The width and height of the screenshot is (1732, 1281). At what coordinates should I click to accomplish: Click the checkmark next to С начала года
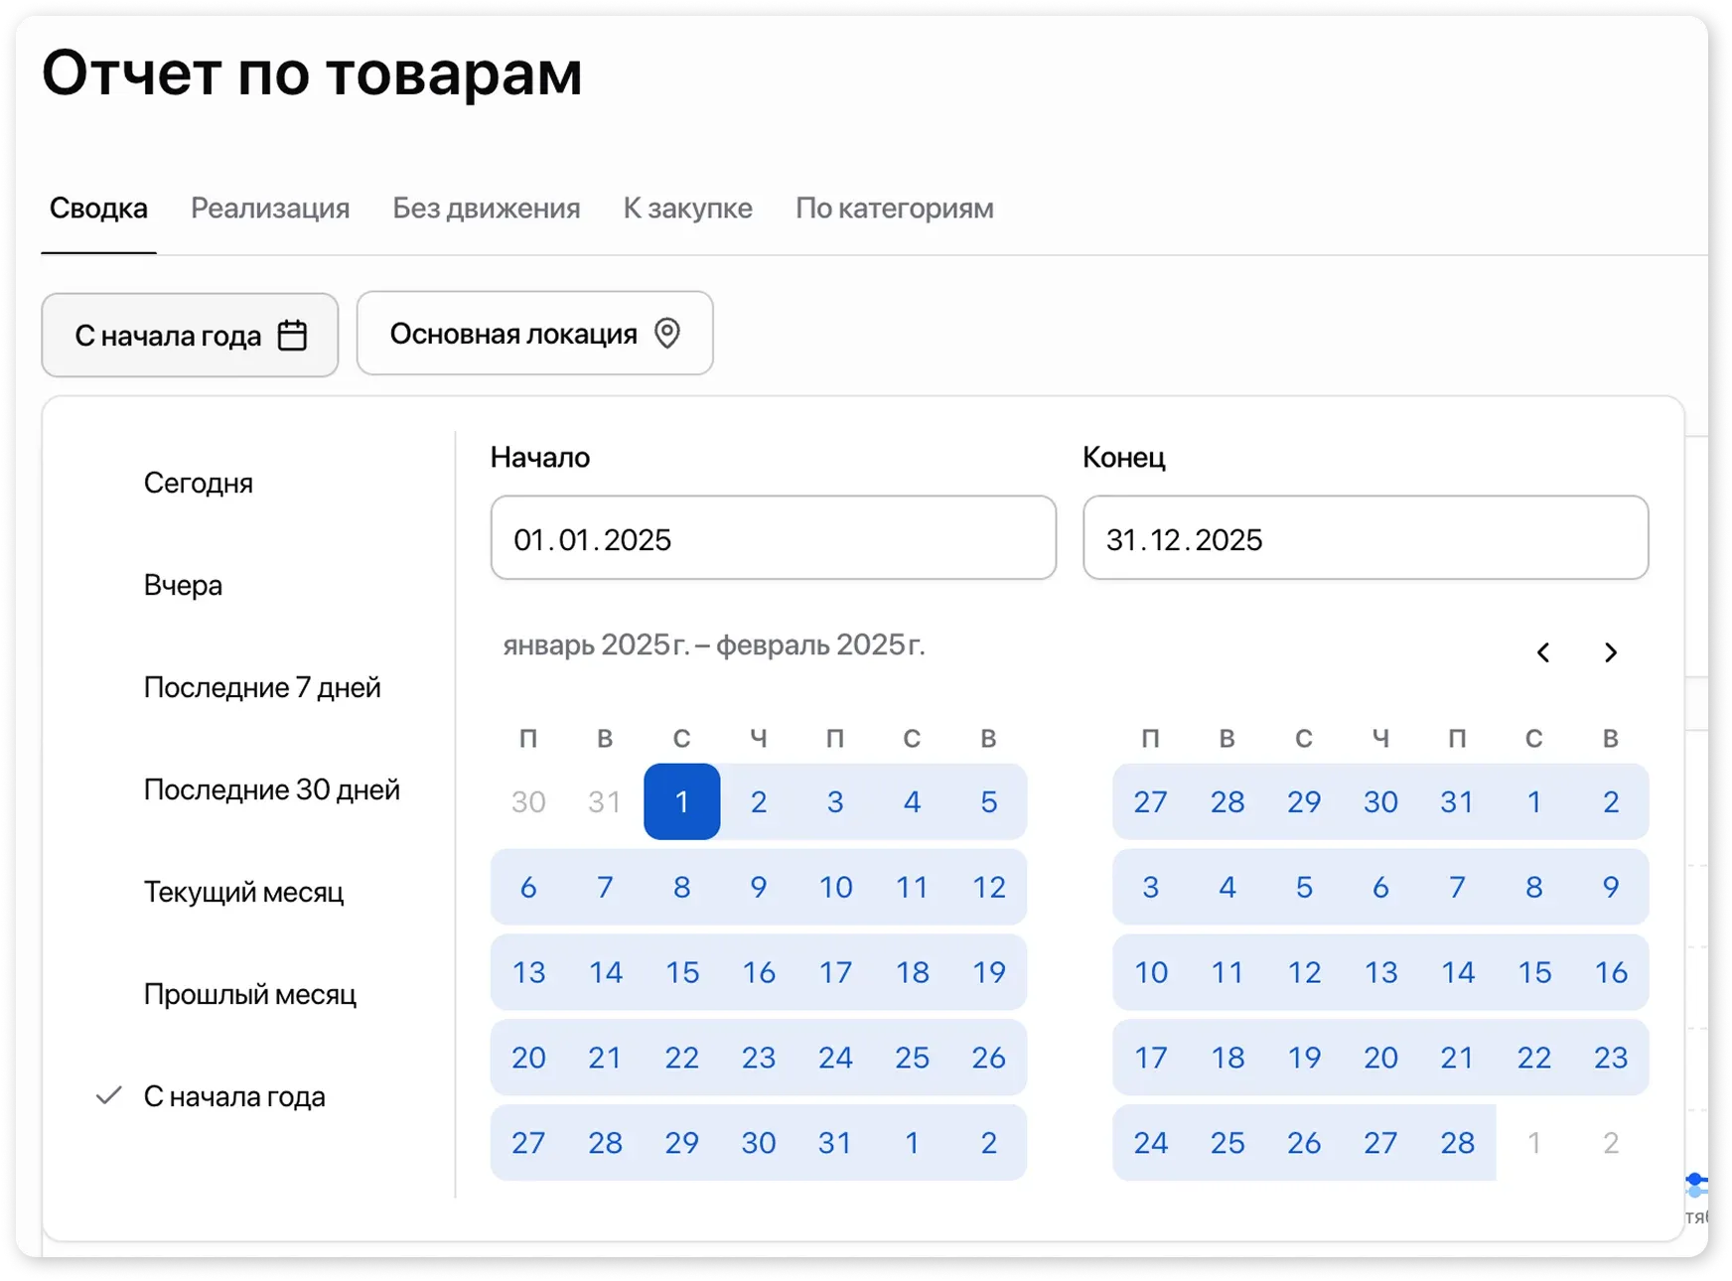(x=108, y=1096)
